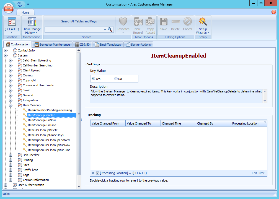Viewport: 279px width, 199px height.
Task: Collapse the Item Cleanup node
Action: (11, 105)
